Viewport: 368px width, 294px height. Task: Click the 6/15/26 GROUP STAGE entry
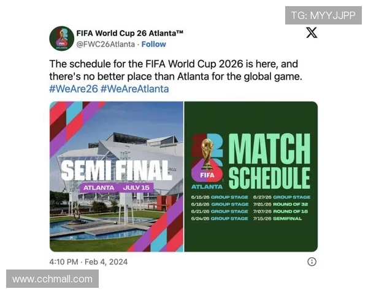[220, 197]
